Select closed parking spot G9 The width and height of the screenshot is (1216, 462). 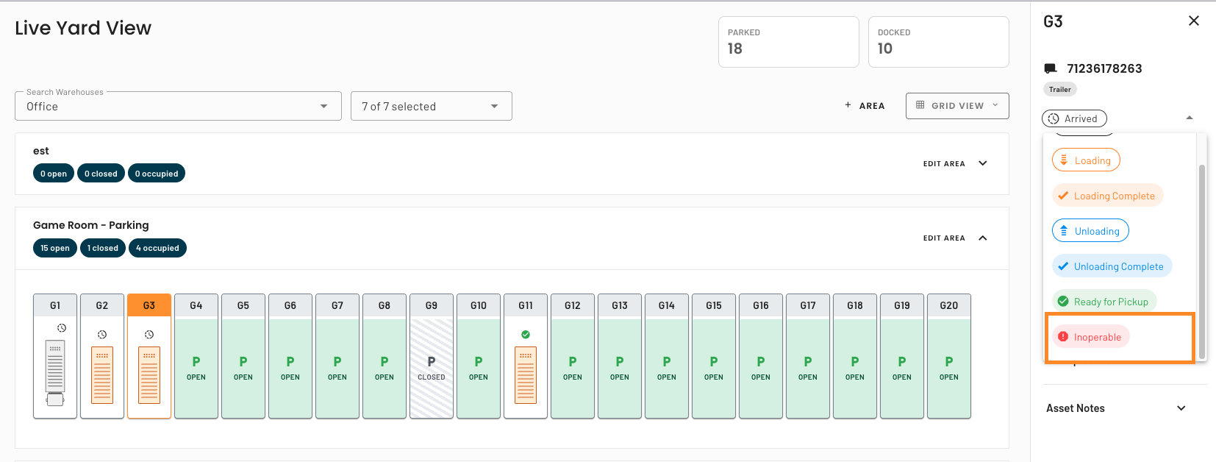coord(432,356)
